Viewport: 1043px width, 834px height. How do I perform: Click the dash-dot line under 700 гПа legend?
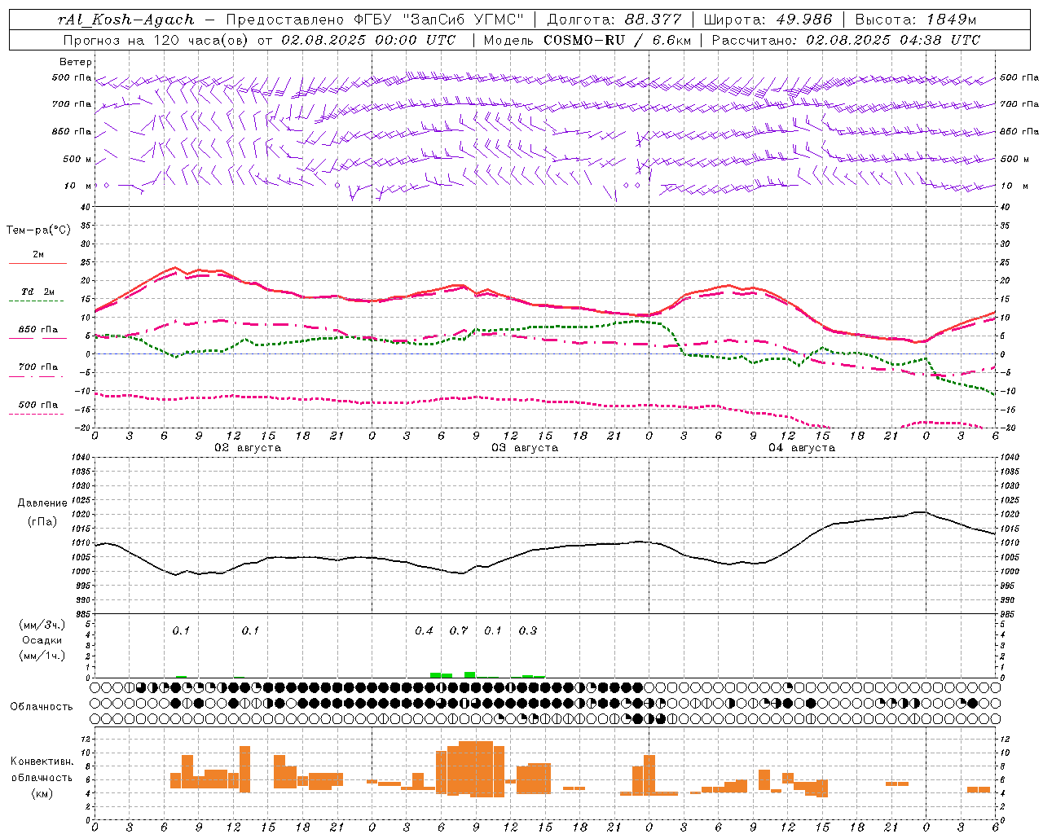tap(37, 376)
